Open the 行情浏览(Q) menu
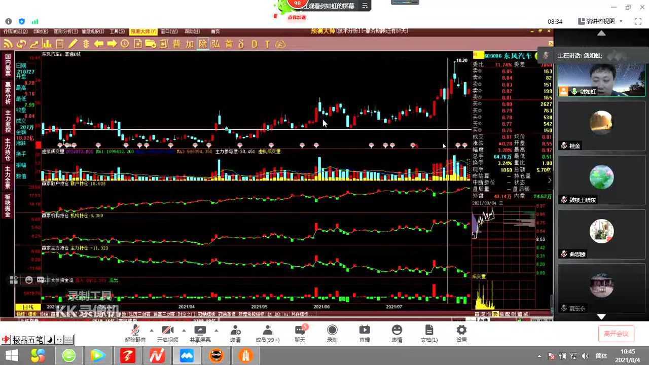Viewport: 649px width, 365px height. click(x=16, y=31)
